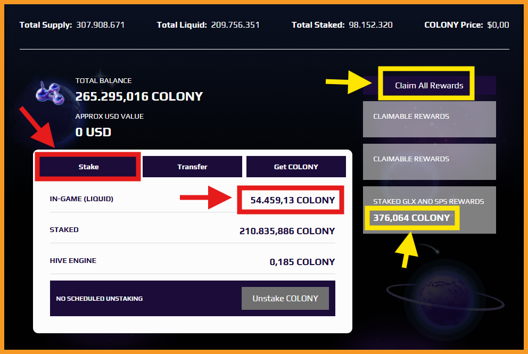
Task: Click the Staked GLX and SPS Rewards panel
Action: click(x=430, y=210)
